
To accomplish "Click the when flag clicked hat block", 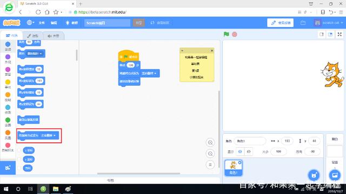I will (129, 56).
